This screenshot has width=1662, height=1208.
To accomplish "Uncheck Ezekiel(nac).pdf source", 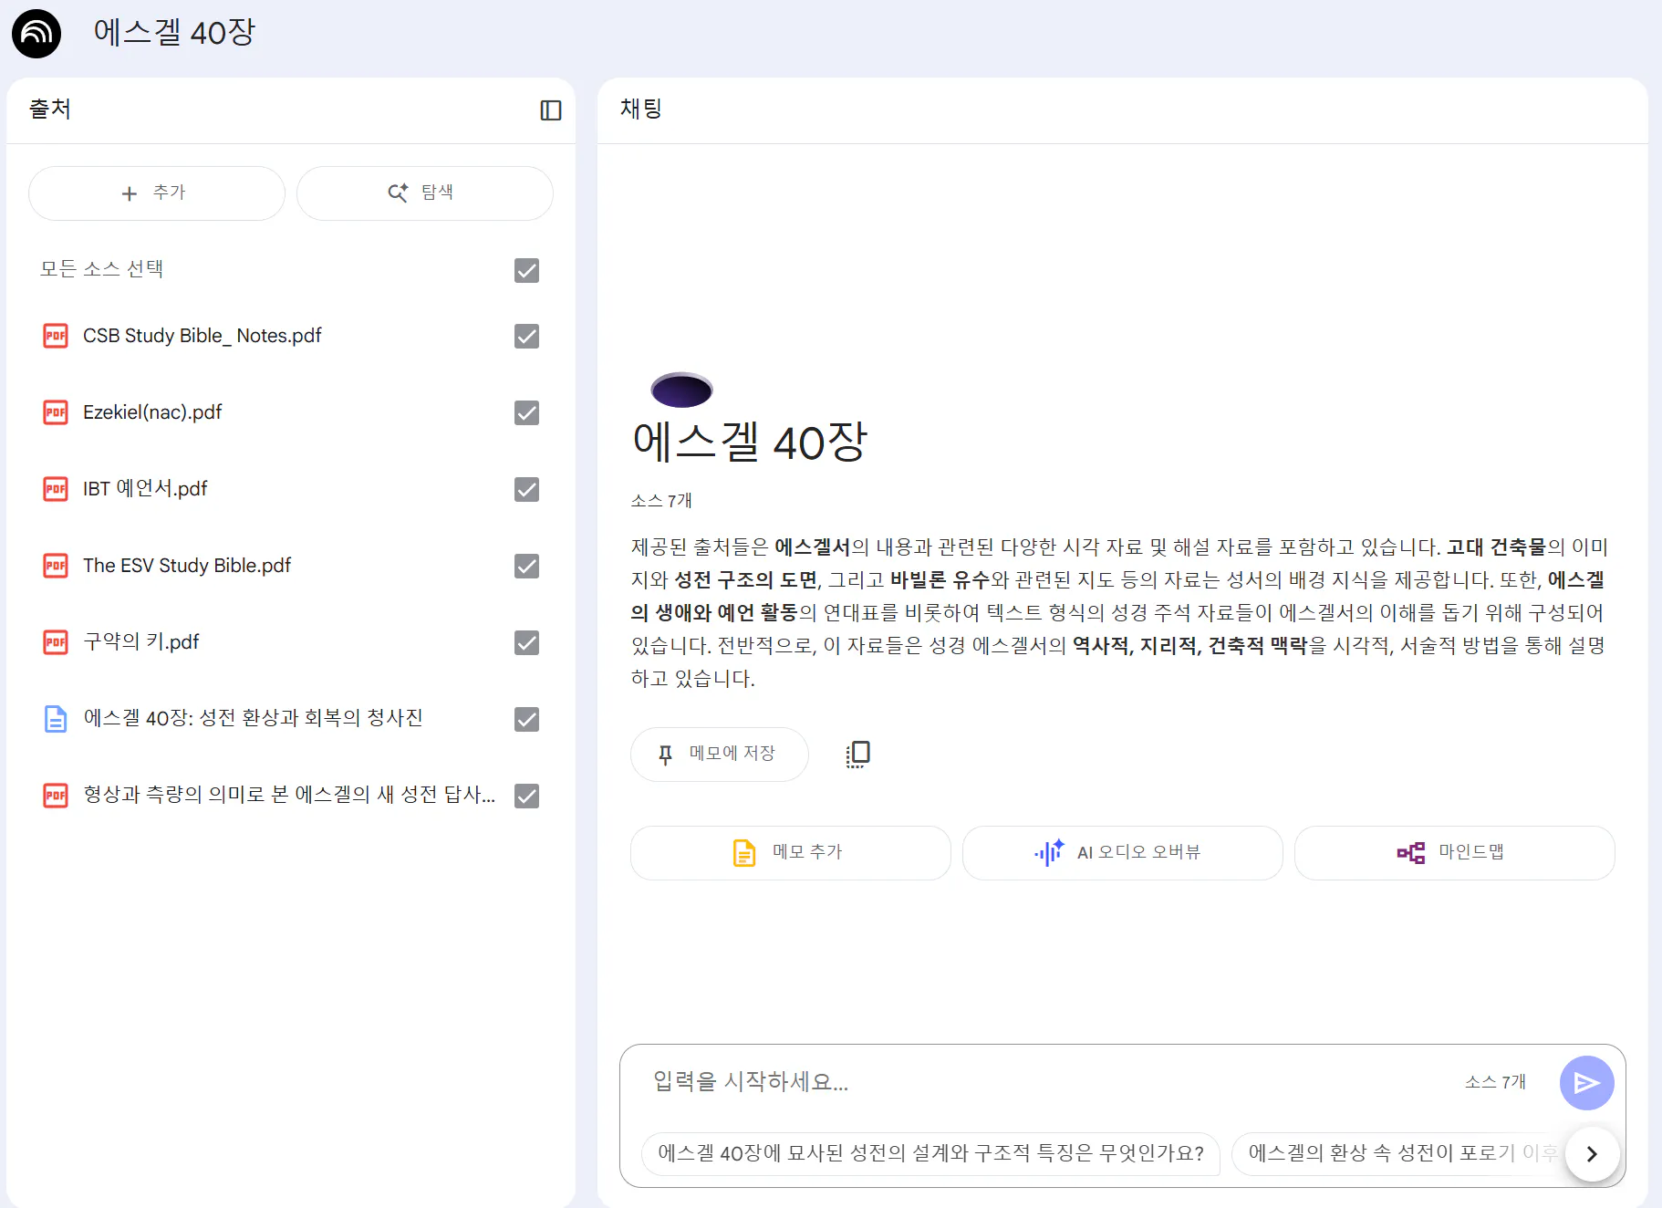I will pos(526,412).
